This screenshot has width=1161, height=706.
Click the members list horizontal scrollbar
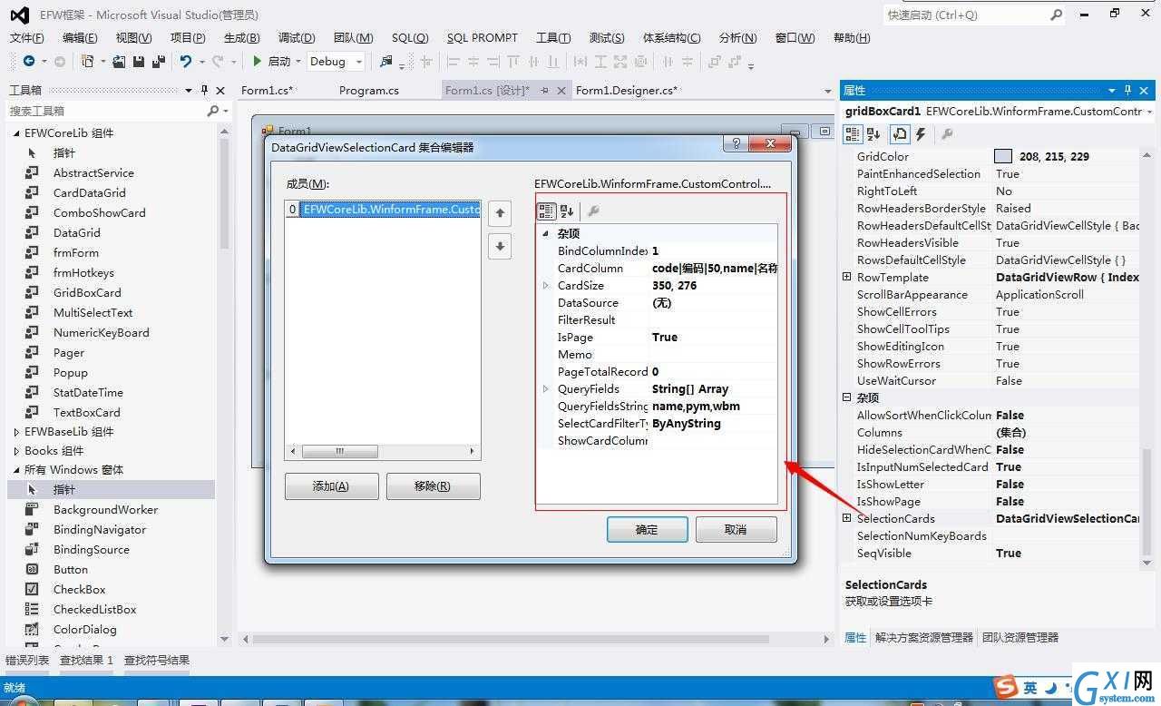click(384, 451)
